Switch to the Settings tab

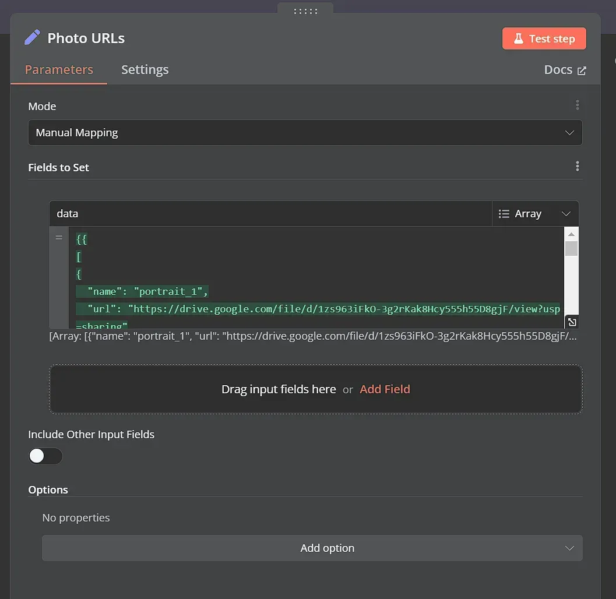coord(145,69)
